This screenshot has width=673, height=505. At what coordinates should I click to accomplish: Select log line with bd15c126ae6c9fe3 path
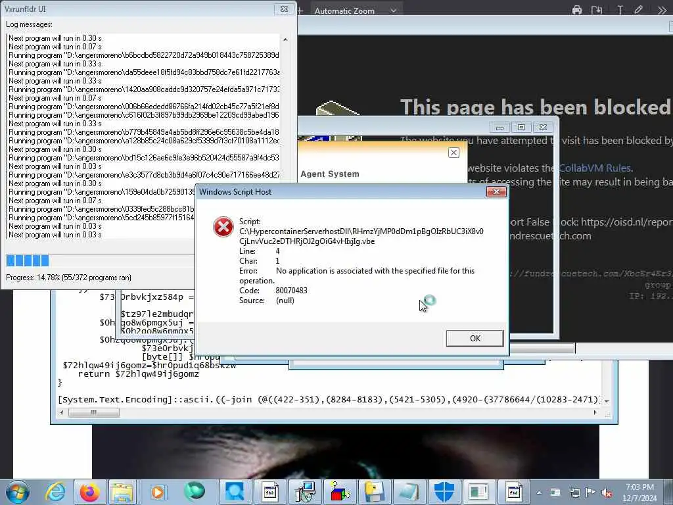[144, 158]
